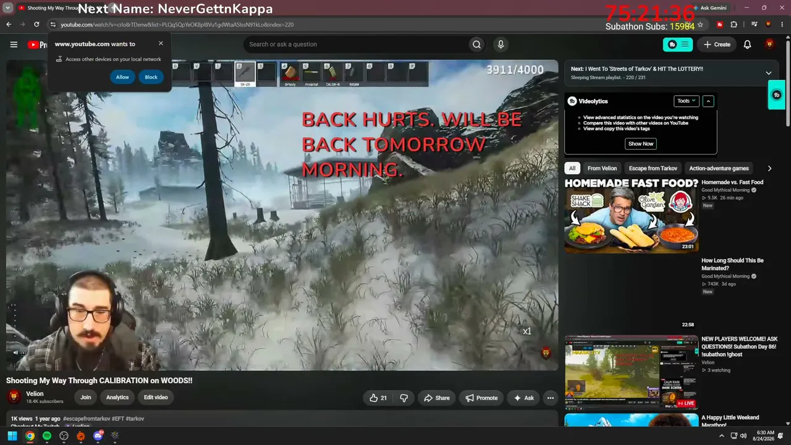Viewport: 791px width, 445px height.
Task: Click the Promote button
Action: click(481, 398)
